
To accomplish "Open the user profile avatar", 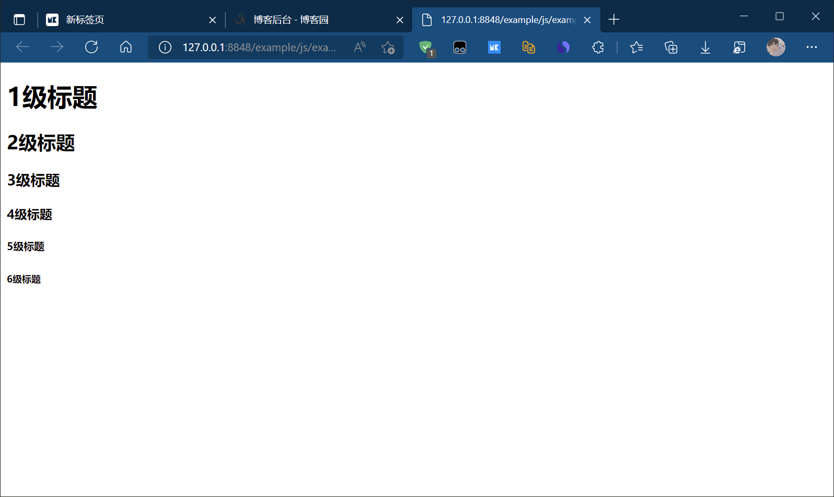I will [776, 47].
